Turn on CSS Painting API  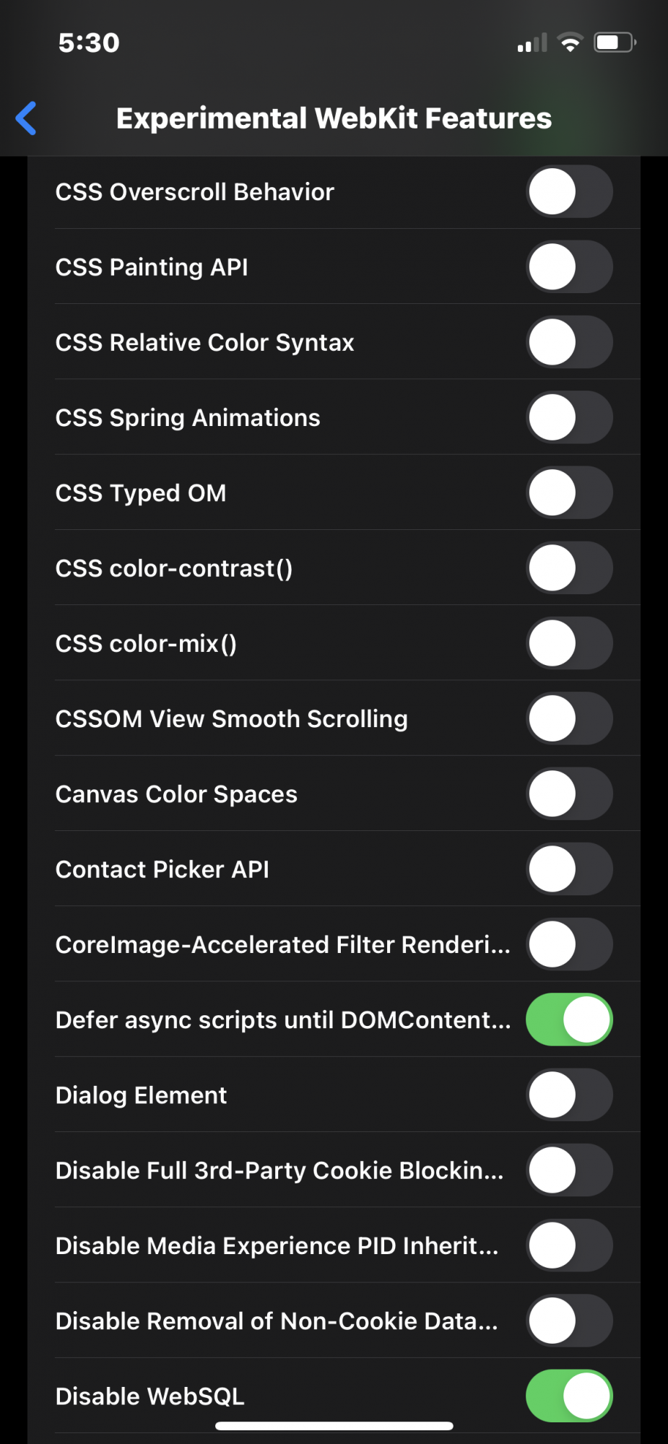click(x=569, y=267)
